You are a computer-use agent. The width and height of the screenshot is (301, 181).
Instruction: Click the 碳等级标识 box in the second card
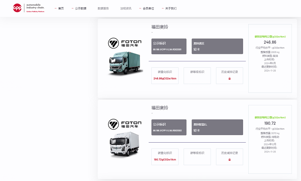coord(197,157)
